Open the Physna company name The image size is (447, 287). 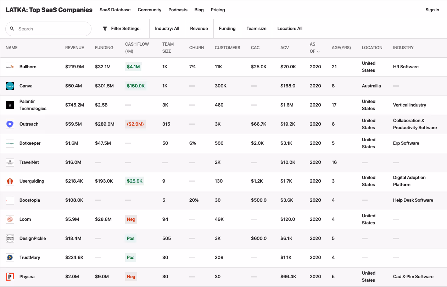pyautogui.click(x=27, y=277)
